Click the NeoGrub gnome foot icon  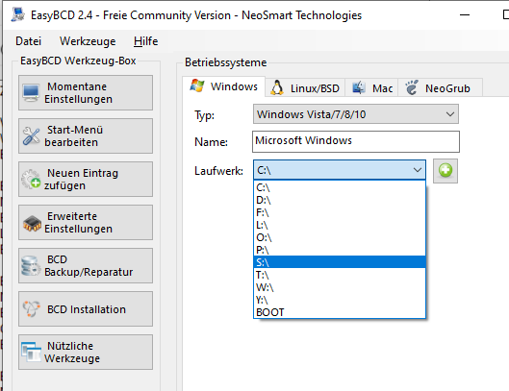tap(412, 87)
